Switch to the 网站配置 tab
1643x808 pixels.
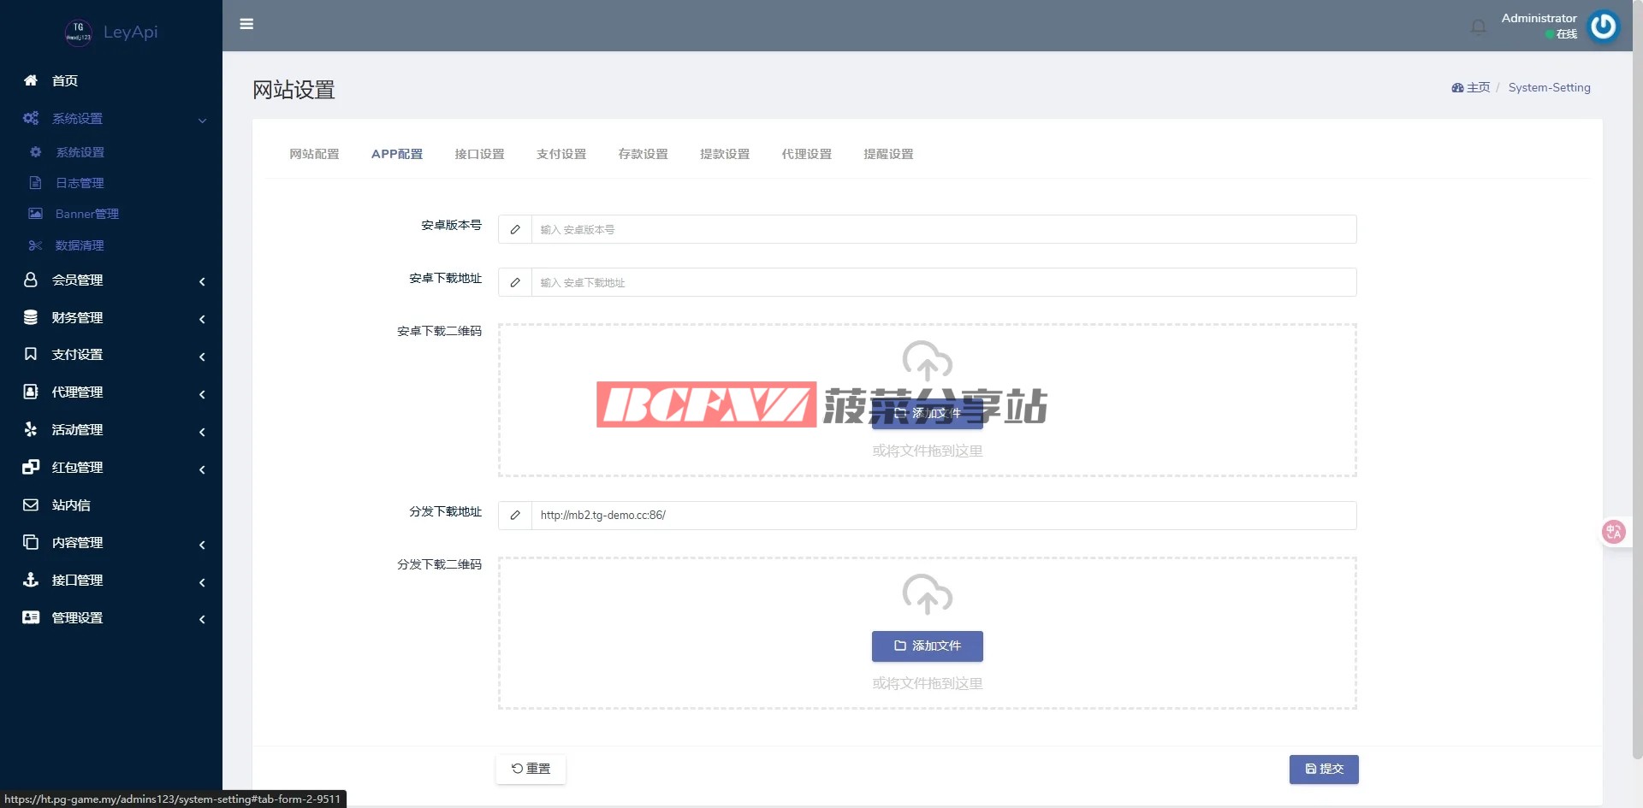point(314,154)
